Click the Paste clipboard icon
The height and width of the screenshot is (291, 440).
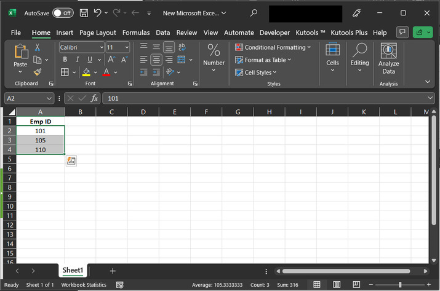(x=21, y=52)
